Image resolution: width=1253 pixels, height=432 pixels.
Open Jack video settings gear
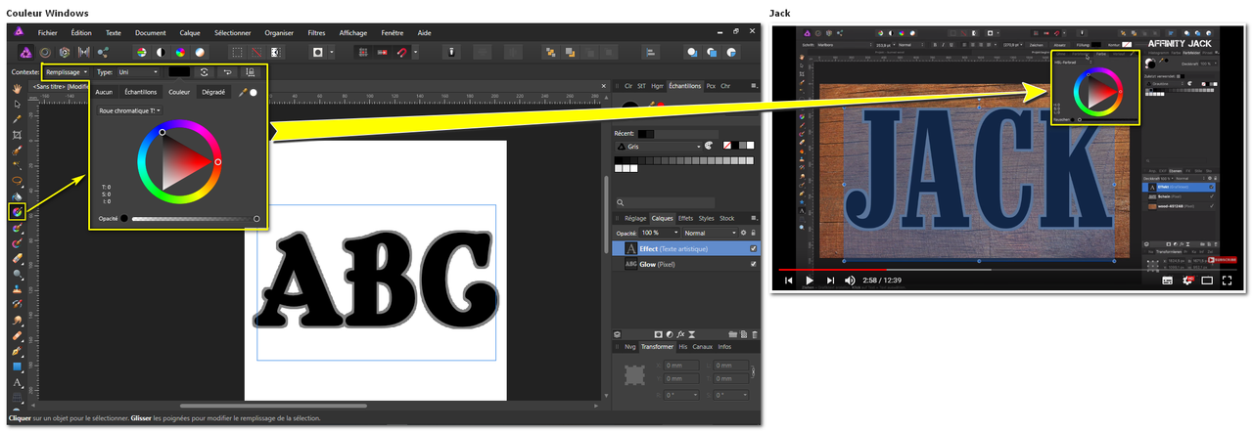click(x=1188, y=281)
